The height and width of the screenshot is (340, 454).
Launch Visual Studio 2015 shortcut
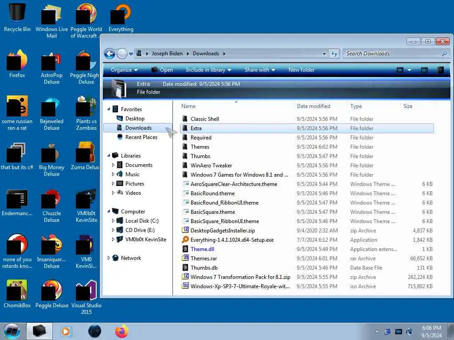point(86,296)
